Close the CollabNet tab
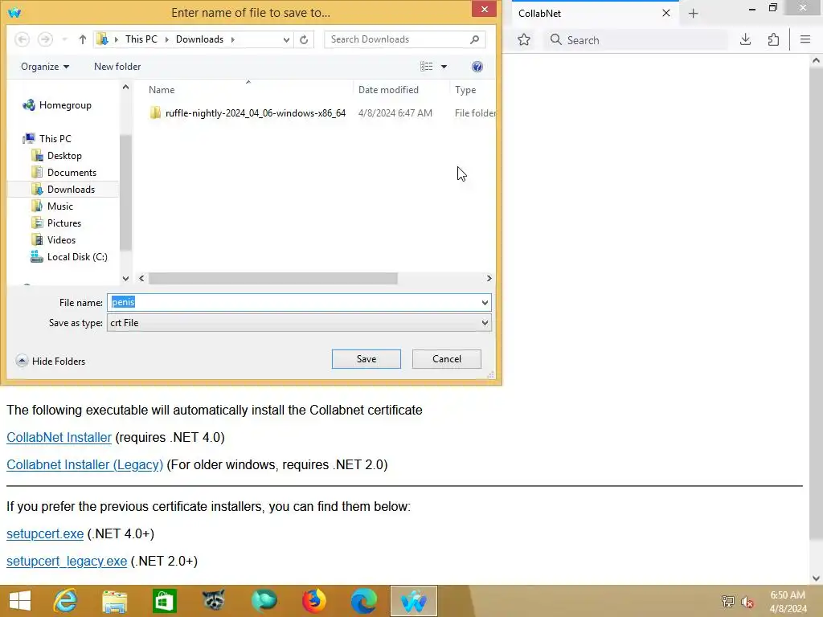This screenshot has width=823, height=617. coord(666,13)
